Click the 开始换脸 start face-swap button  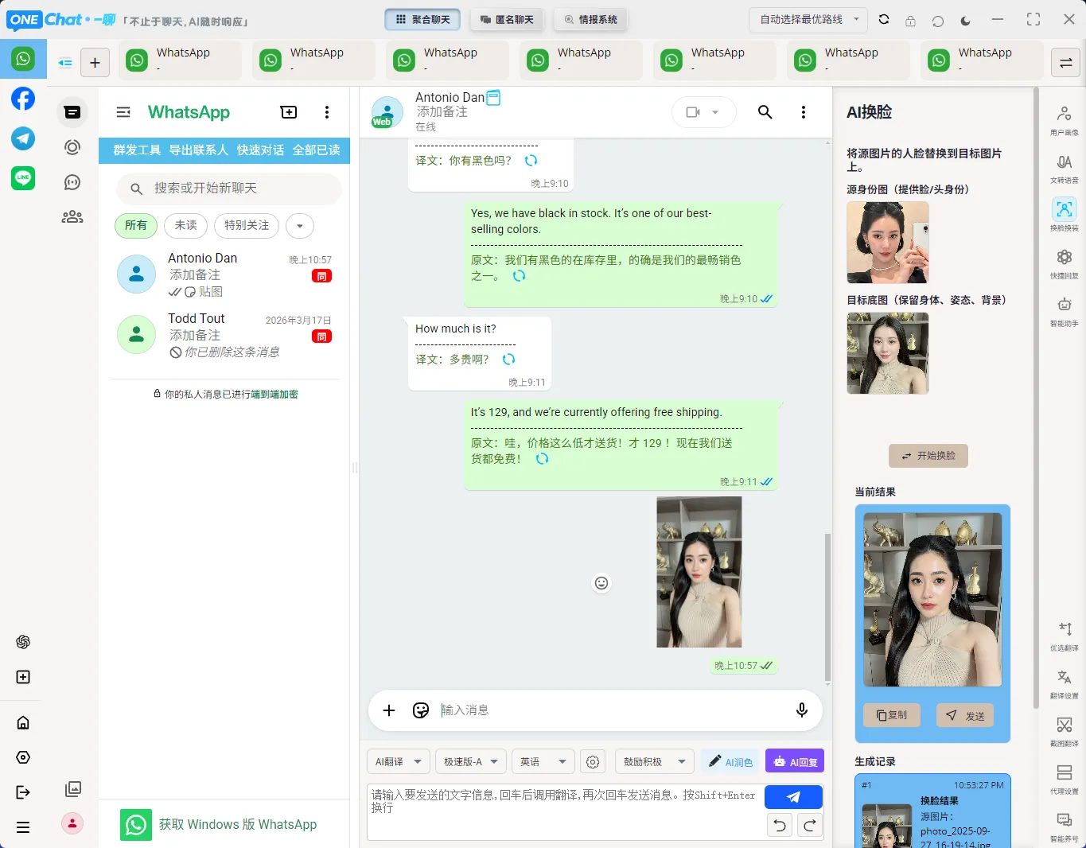point(928,456)
